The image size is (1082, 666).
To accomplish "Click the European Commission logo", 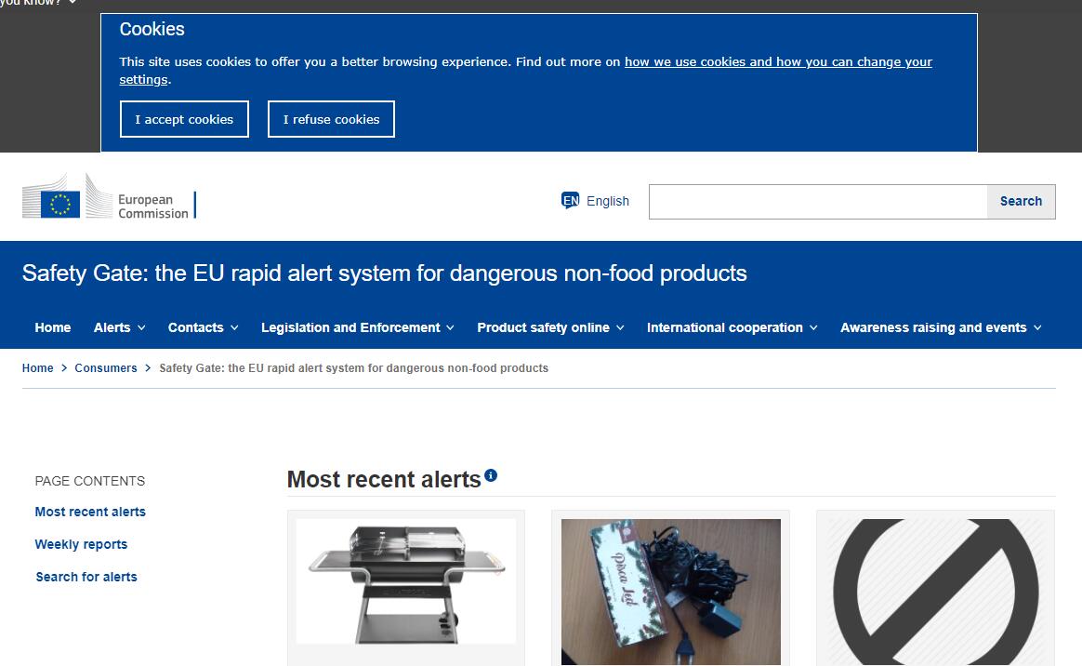I will click(x=109, y=198).
